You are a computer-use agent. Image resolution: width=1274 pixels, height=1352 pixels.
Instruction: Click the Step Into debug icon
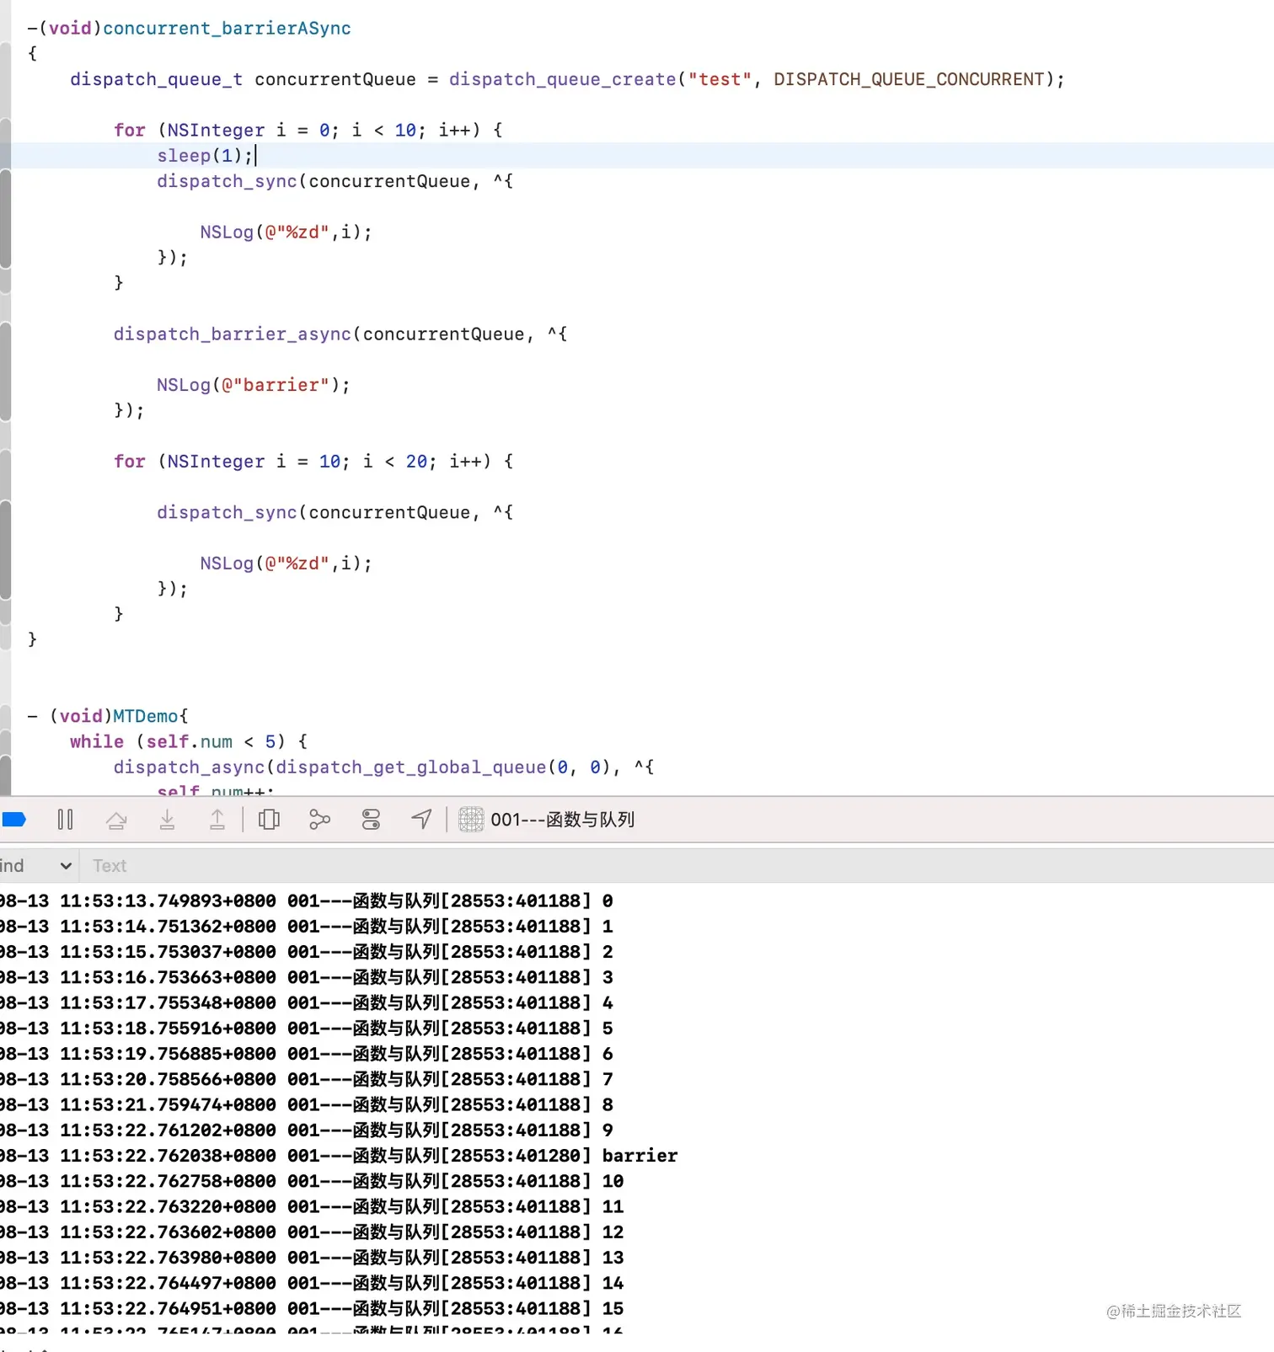[167, 820]
